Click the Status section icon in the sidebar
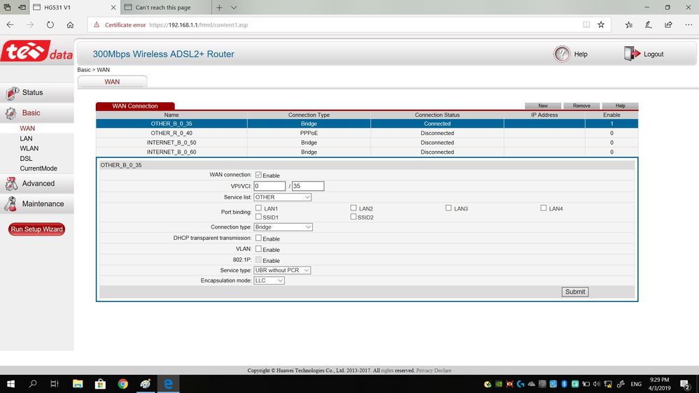 (x=12, y=93)
